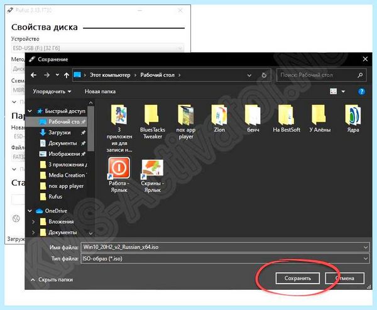This screenshot has width=377, height=310.
Task: Open 'Изображения' in sidebar
Action: tap(64, 154)
